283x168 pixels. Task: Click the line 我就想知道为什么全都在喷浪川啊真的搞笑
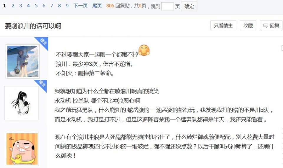[107, 91]
